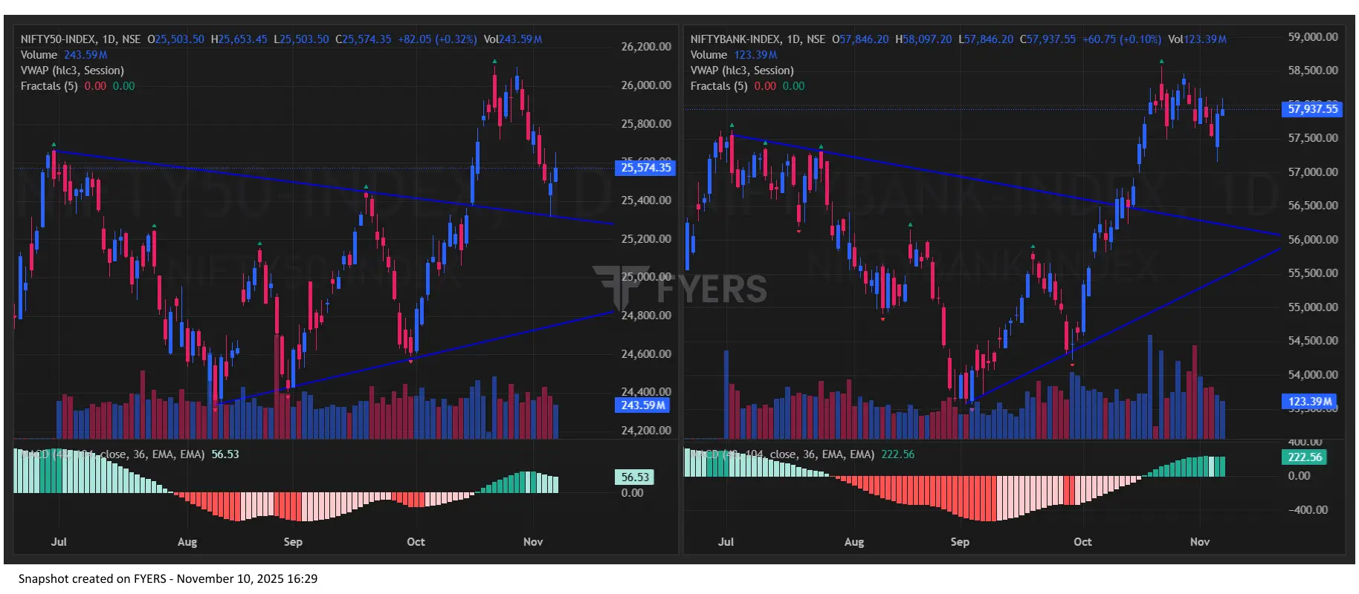Select the MACD legend in NIFTY50 pane
The image size is (1359, 594).
coord(112,454)
